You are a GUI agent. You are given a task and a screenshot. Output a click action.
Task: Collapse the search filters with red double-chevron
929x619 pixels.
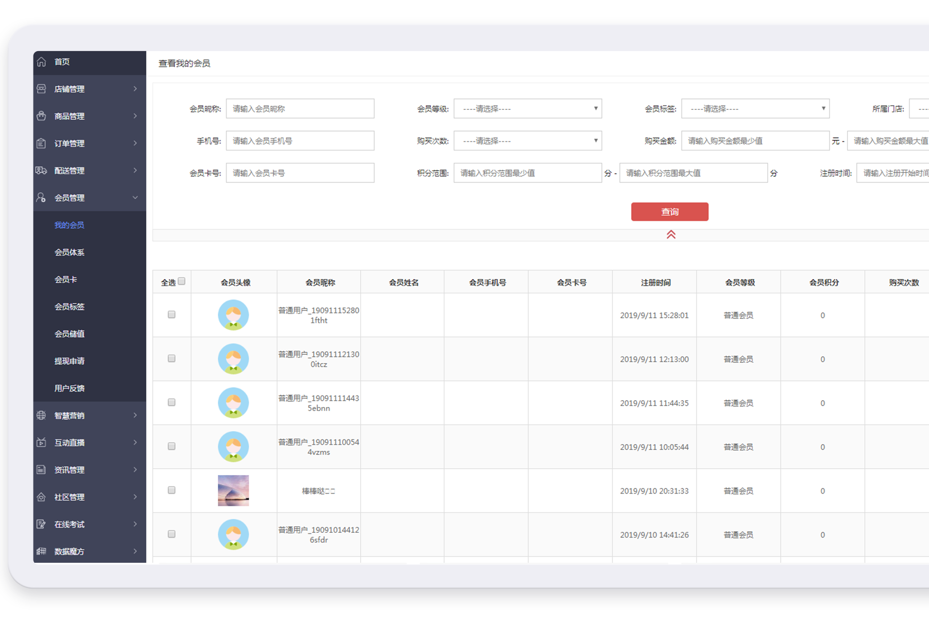pyautogui.click(x=670, y=235)
